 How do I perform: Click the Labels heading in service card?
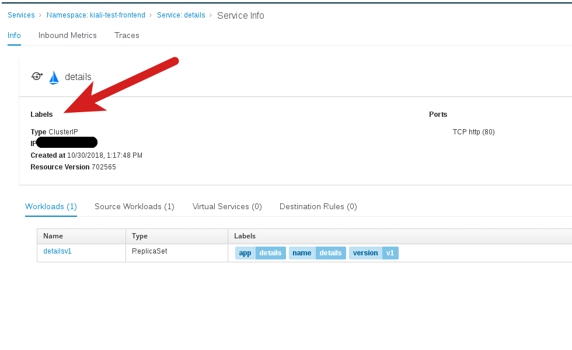[41, 115]
